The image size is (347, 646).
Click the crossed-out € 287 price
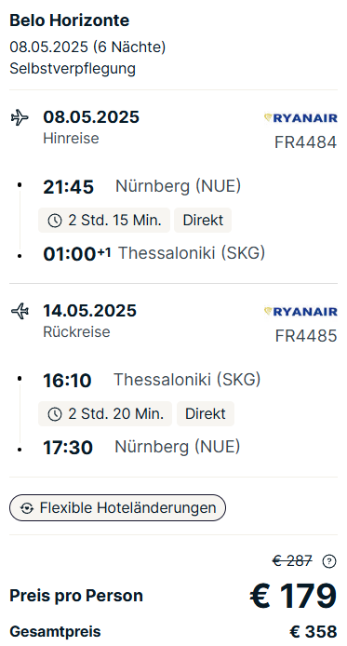tap(292, 560)
